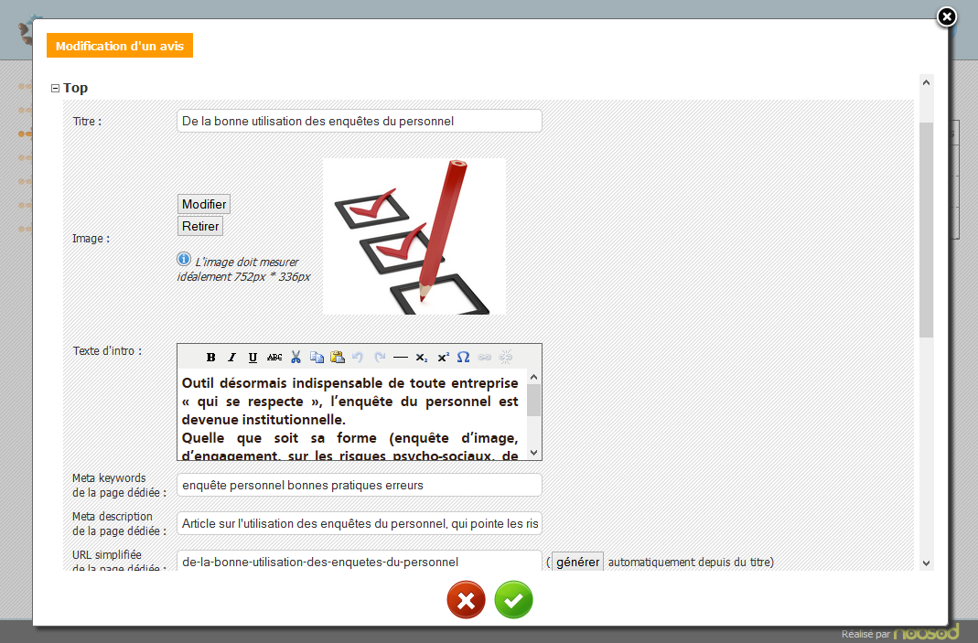978x643 pixels.
Task: Click the 'Texte d'intro :' label
Action: click(107, 351)
